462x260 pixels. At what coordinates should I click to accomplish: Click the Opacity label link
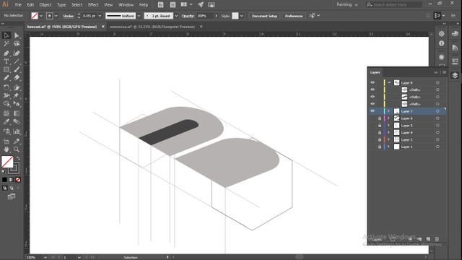click(188, 16)
